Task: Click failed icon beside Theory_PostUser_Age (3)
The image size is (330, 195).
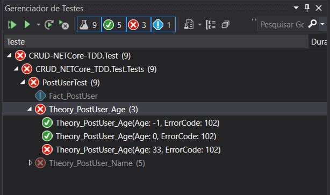Action: point(40,110)
